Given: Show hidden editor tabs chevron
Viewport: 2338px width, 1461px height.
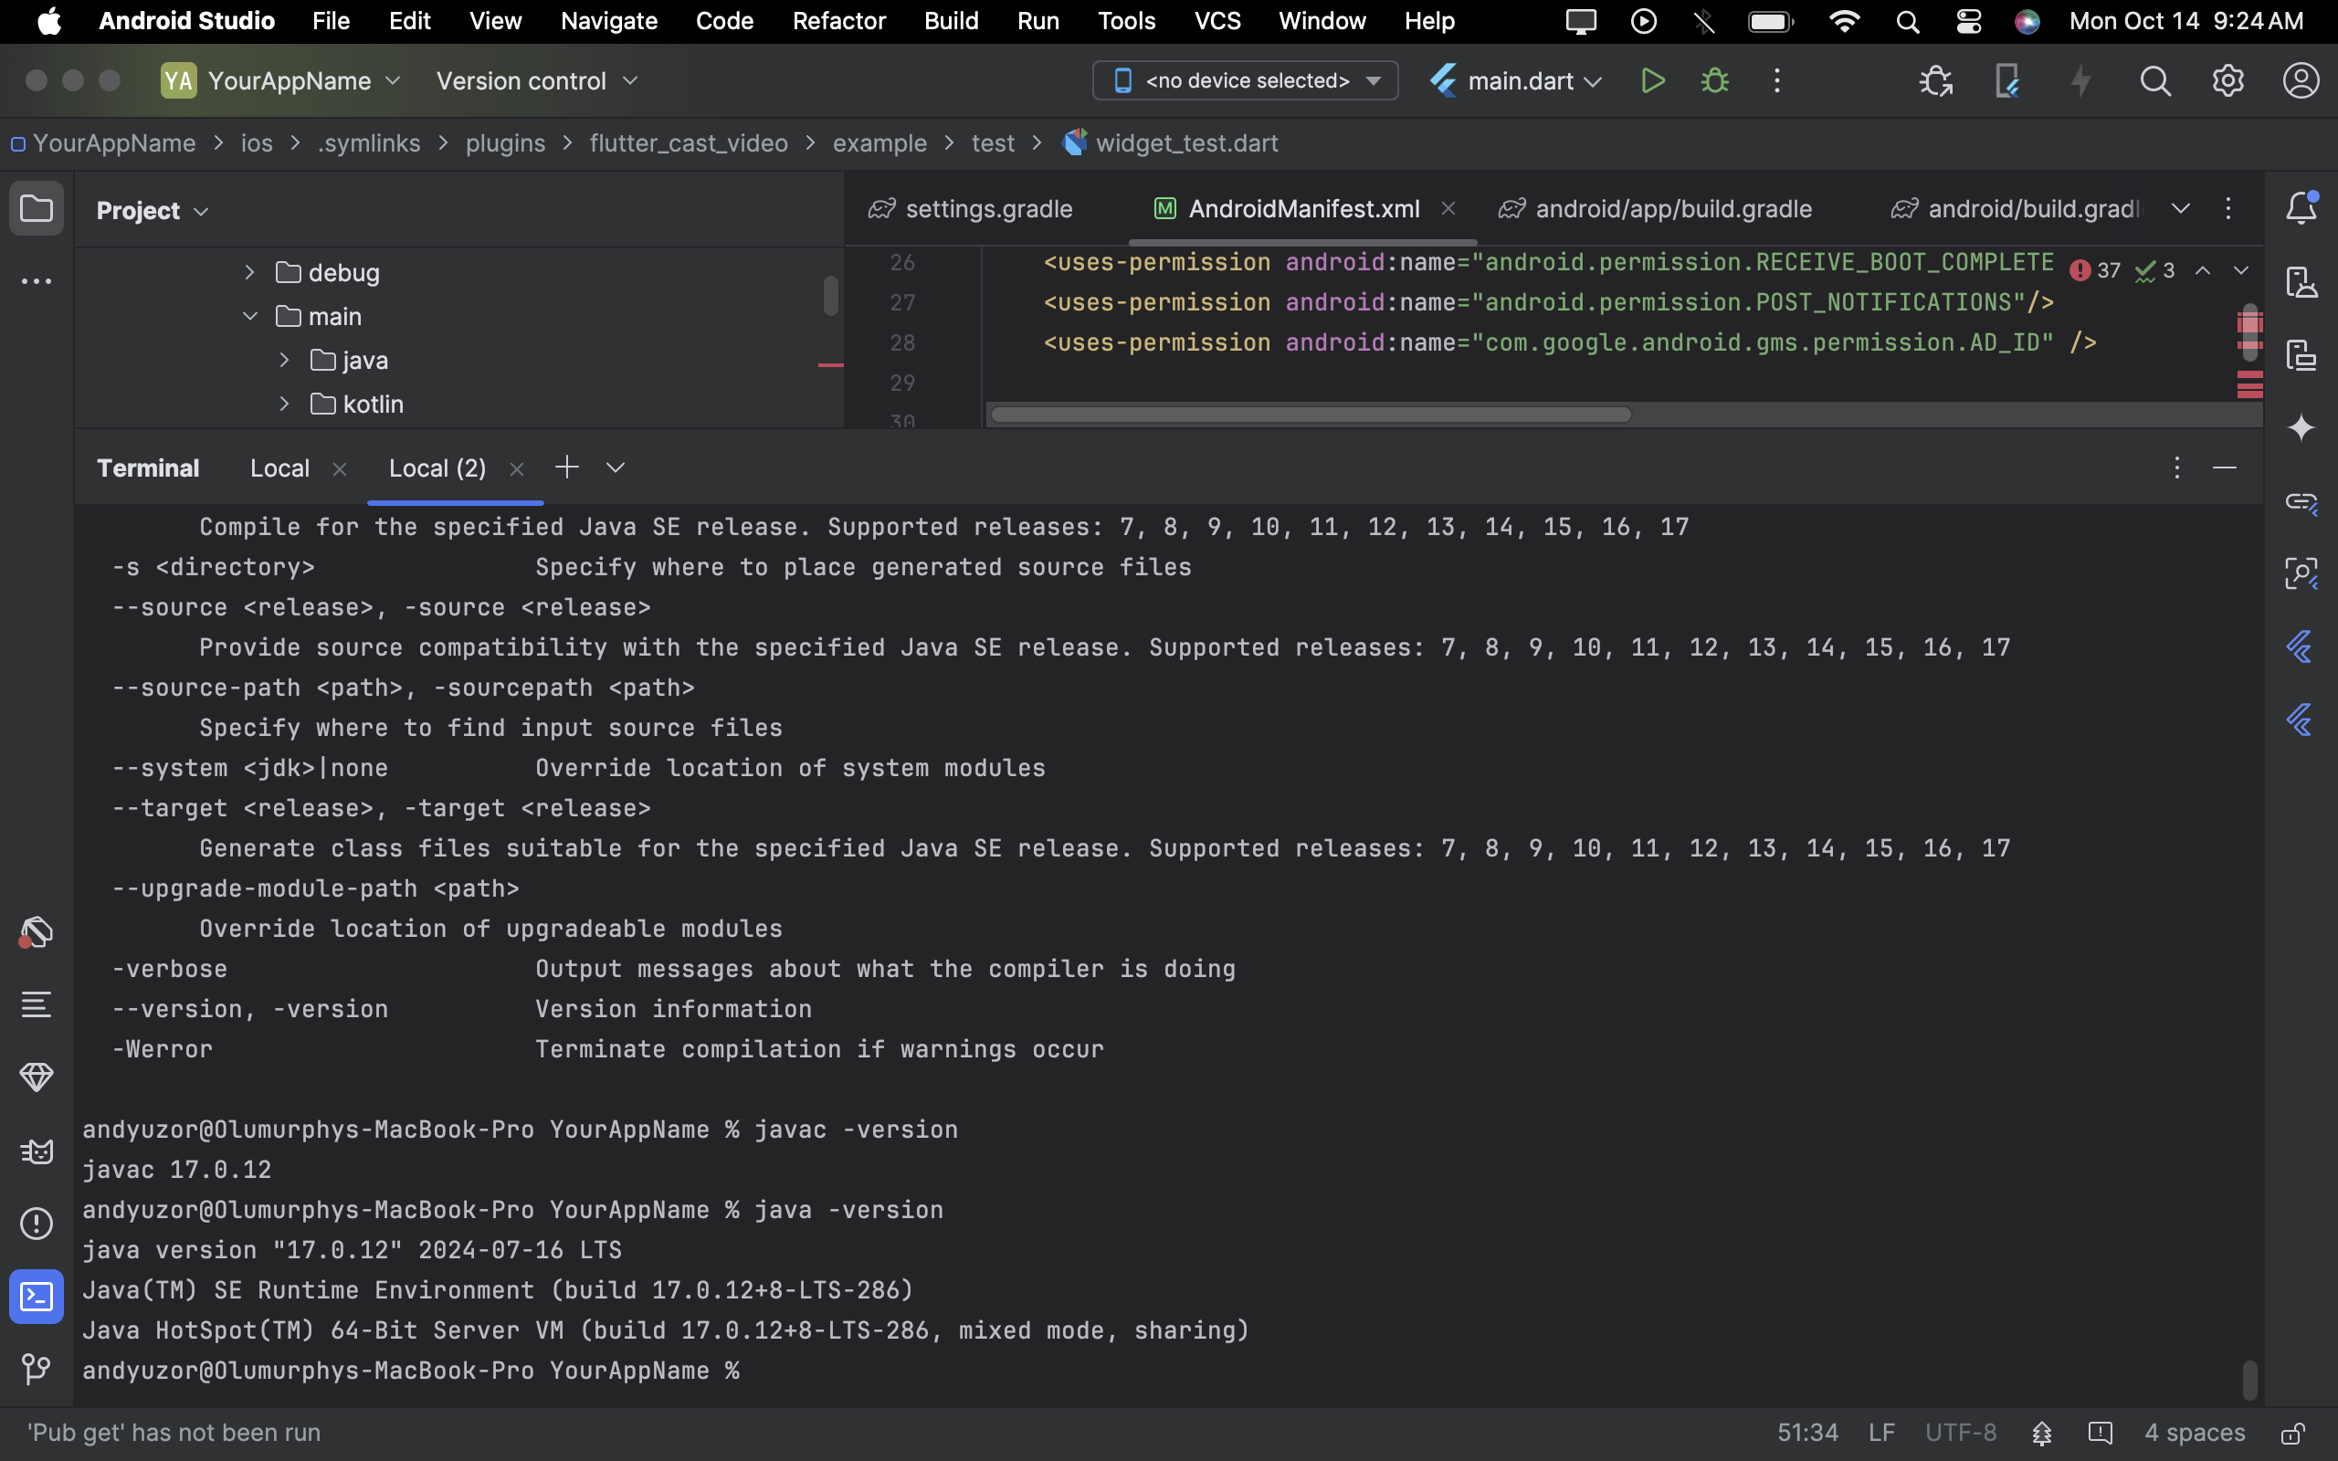Looking at the screenshot, I should 2181,209.
